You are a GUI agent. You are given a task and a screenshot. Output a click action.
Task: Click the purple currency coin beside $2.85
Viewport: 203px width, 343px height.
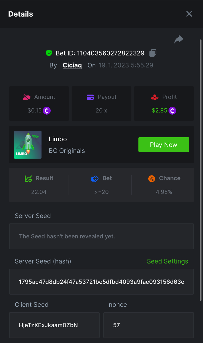click(172, 111)
